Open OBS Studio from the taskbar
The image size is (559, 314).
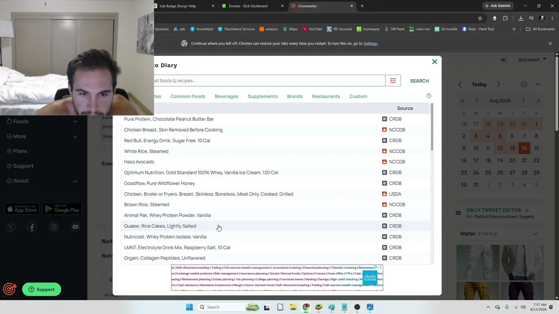pyautogui.click(x=357, y=307)
